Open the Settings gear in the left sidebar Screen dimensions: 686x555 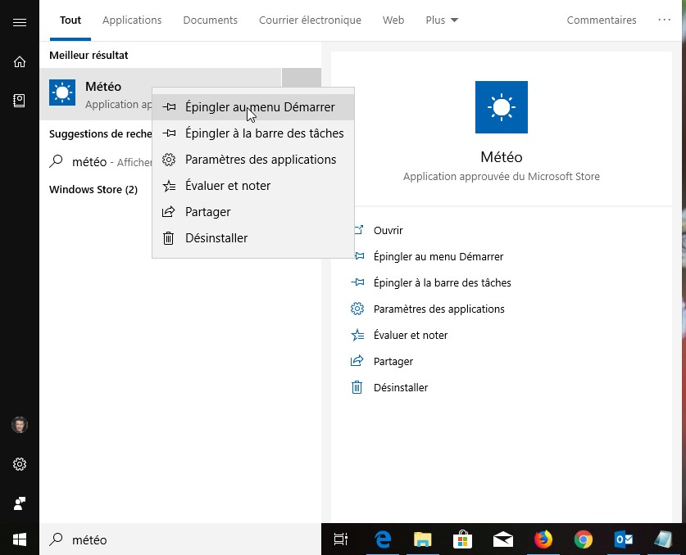[20, 464]
